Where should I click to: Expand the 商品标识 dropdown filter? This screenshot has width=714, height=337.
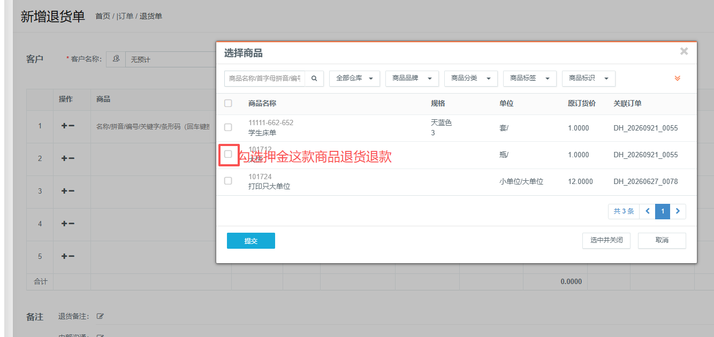(589, 78)
